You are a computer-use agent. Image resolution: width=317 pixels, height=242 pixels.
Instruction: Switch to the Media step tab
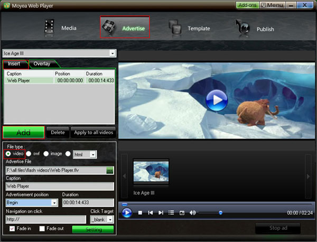[61, 27]
